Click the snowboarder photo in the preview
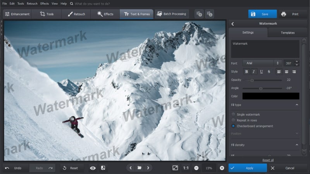Image resolution: width=310 pixels, height=174 pixels. click(x=115, y=91)
